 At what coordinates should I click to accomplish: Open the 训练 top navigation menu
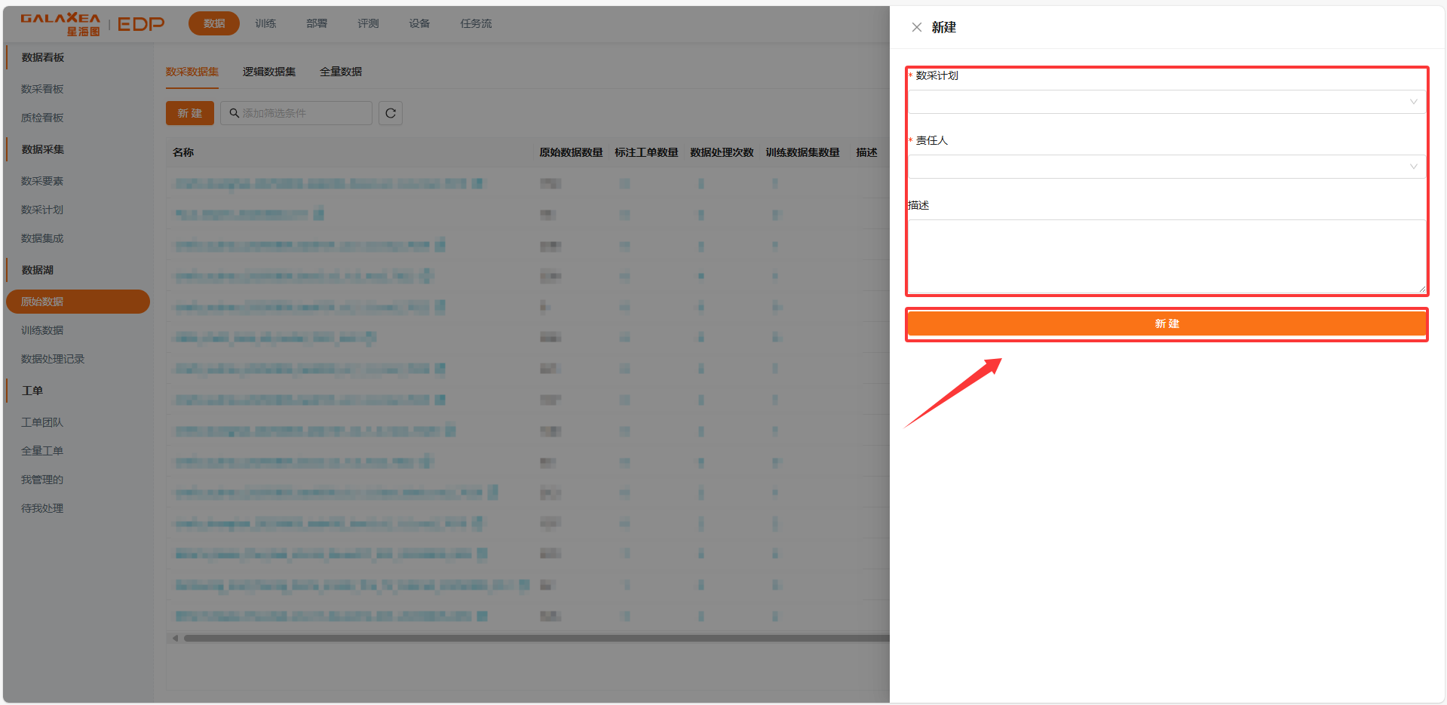265,23
